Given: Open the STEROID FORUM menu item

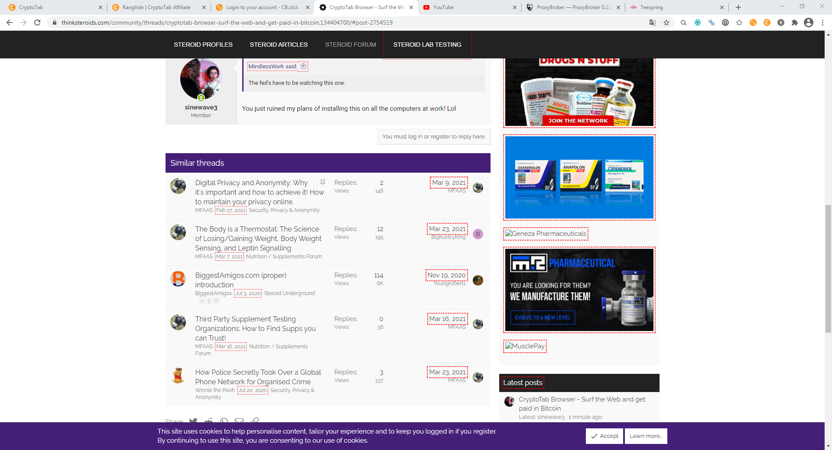Looking at the screenshot, I should click(350, 44).
